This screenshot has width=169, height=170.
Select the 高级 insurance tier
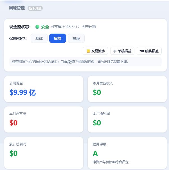76,38
